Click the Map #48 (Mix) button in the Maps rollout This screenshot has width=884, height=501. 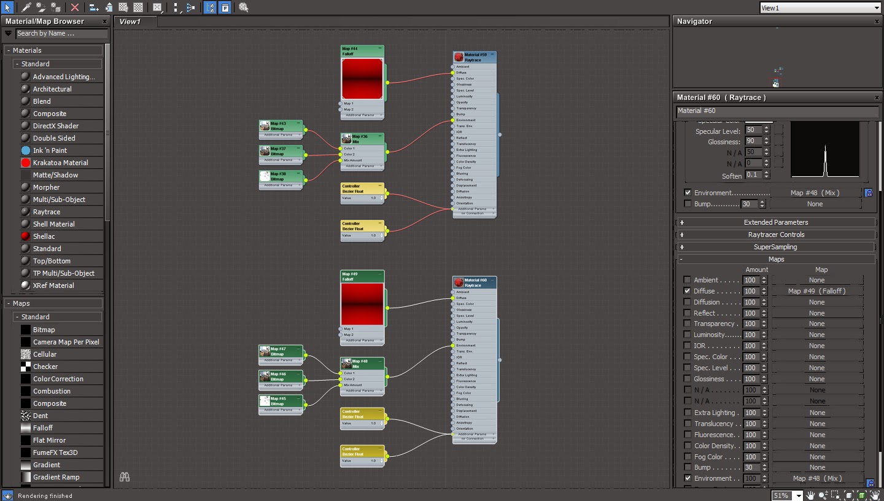pyautogui.click(x=817, y=478)
